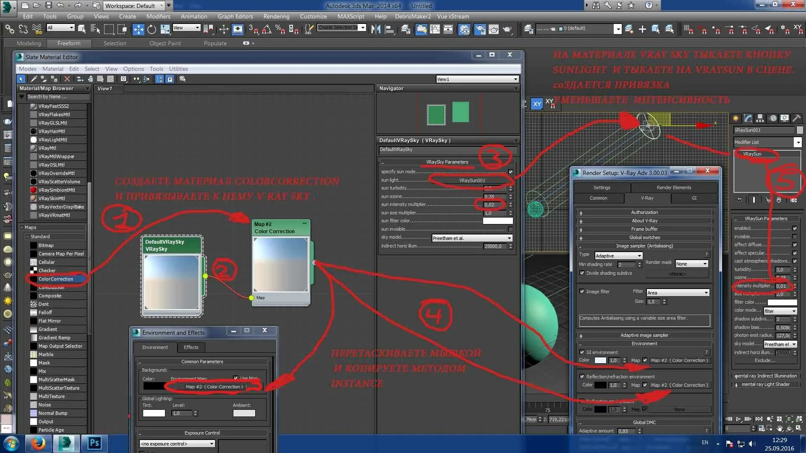Activate the Select and Rotate tool

tap(152, 29)
